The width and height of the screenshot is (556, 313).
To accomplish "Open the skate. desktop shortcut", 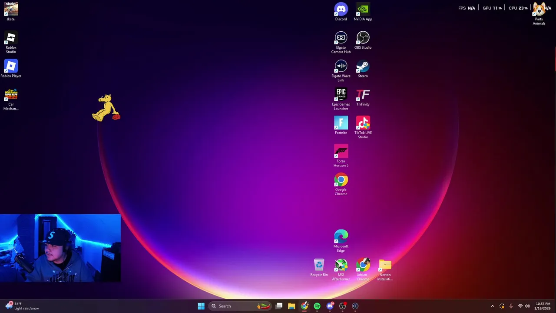I will point(11,12).
